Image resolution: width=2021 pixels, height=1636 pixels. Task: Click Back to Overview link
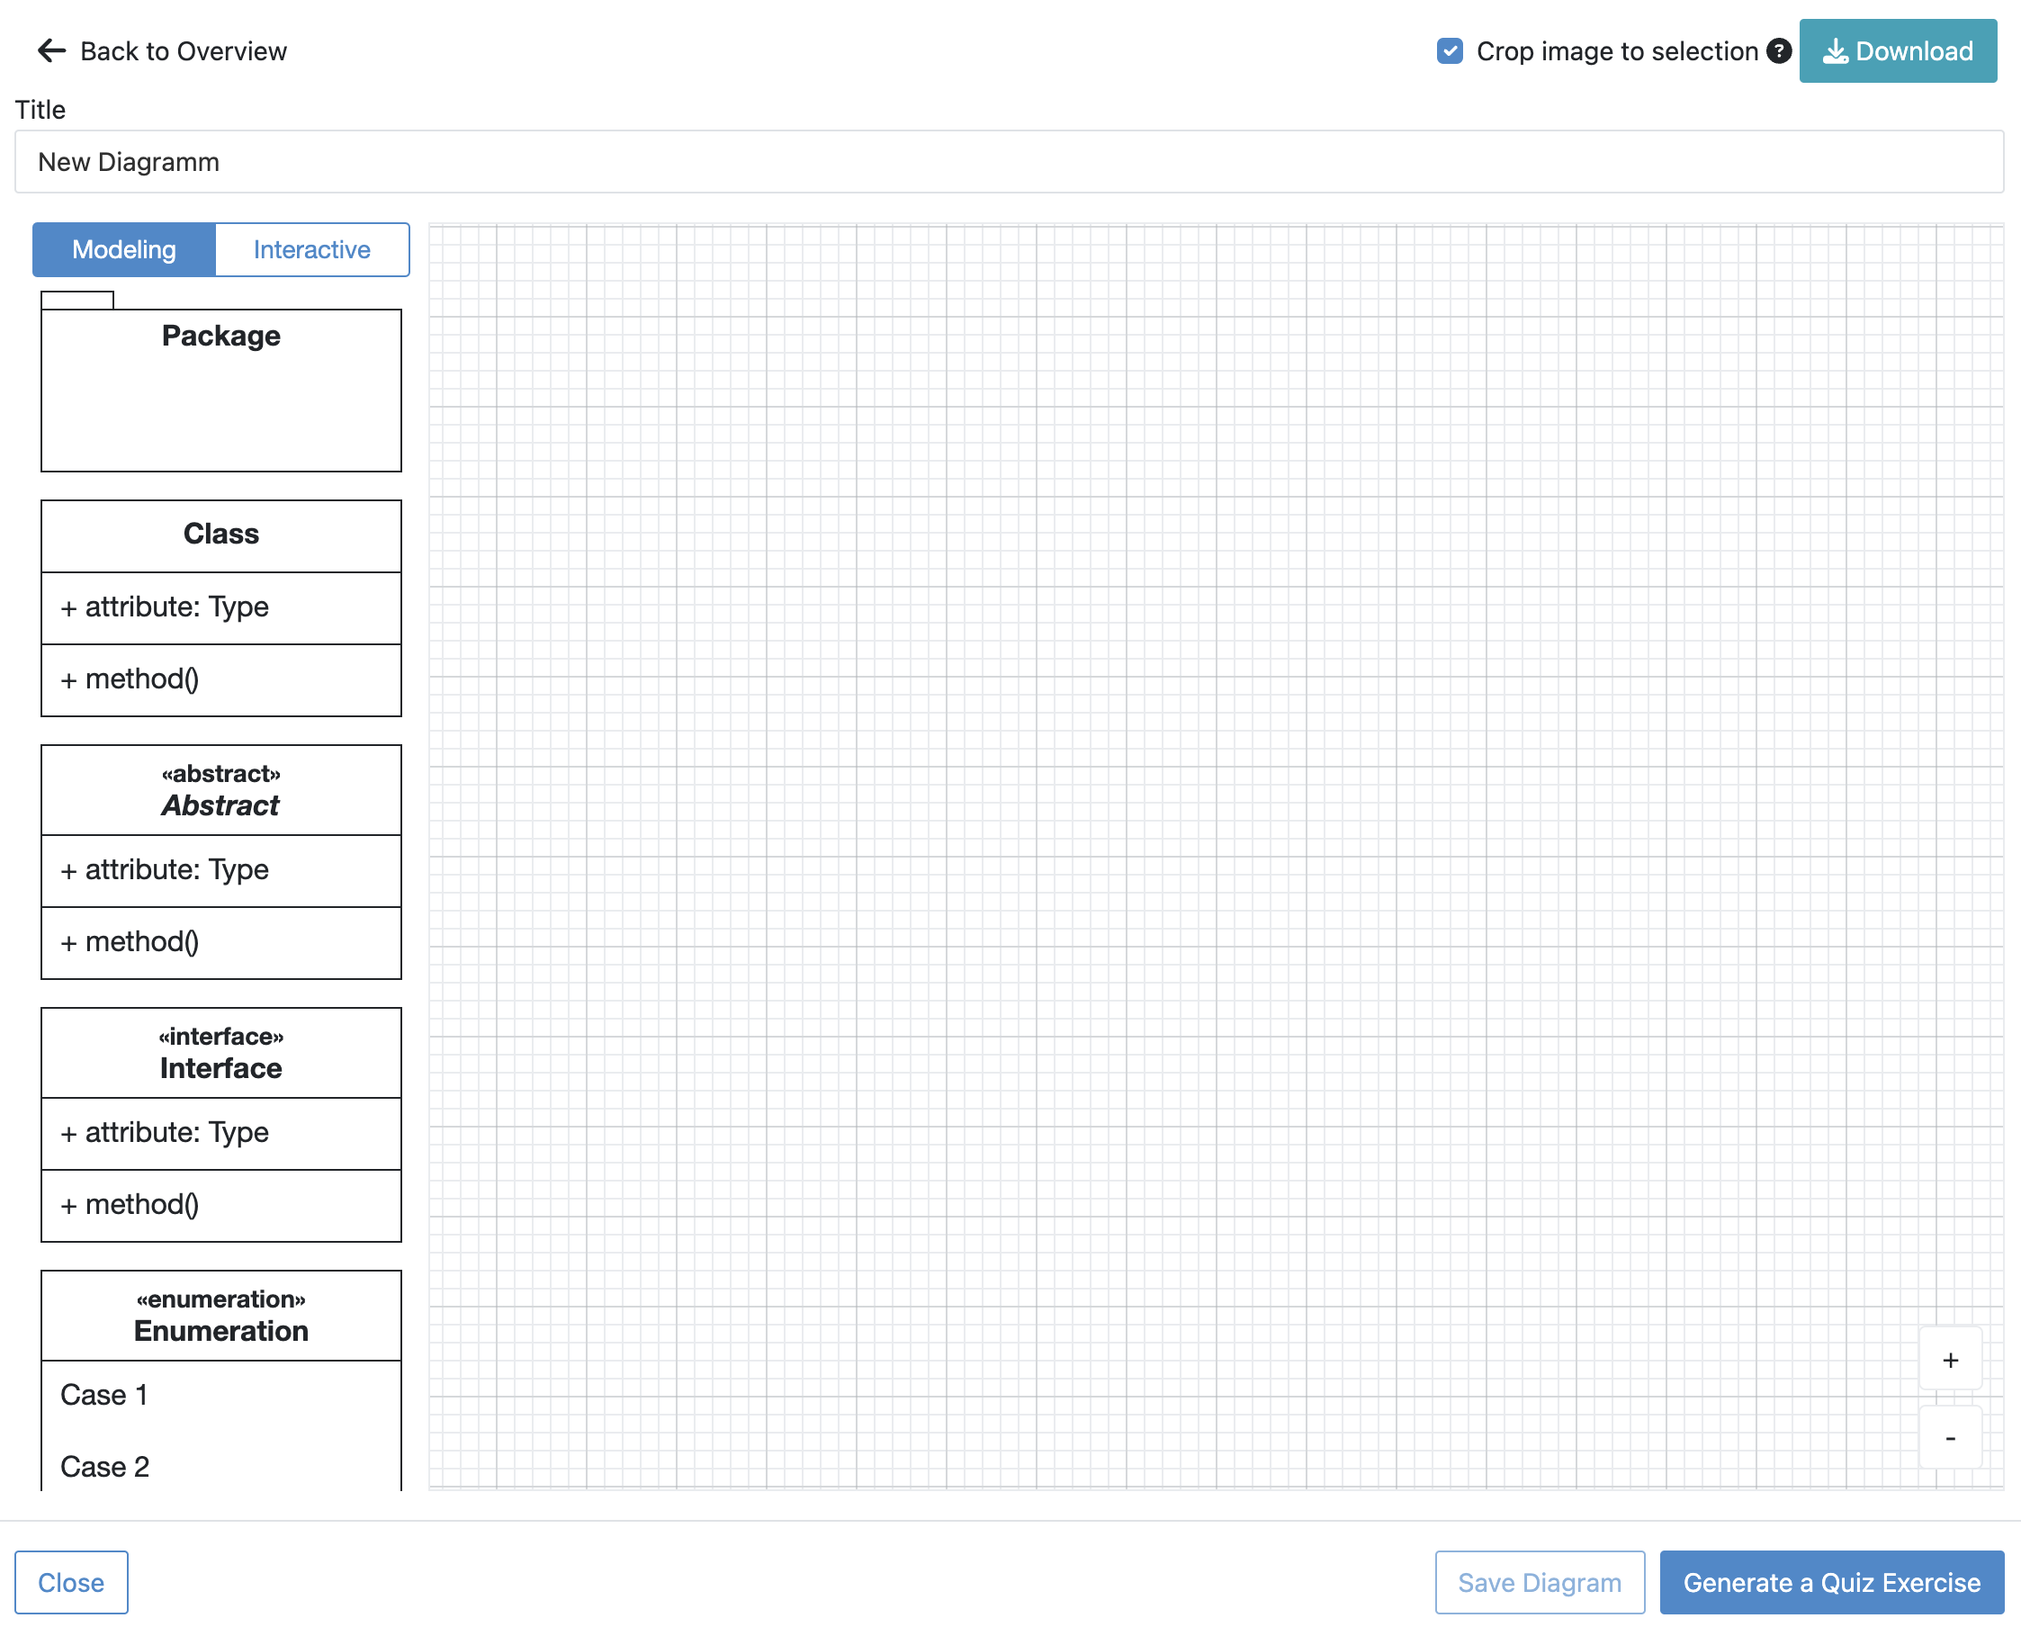point(183,51)
